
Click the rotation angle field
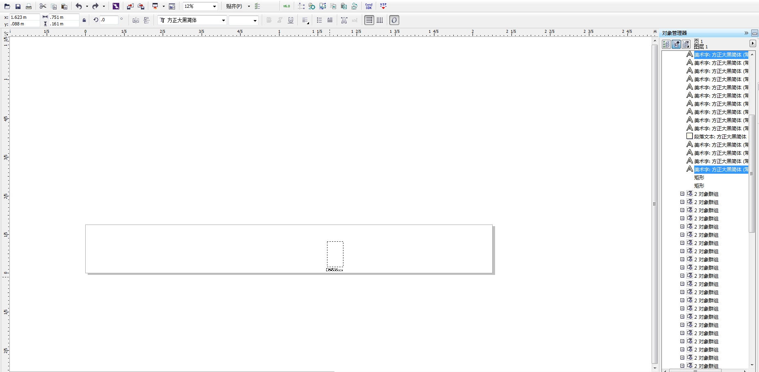[x=109, y=20]
